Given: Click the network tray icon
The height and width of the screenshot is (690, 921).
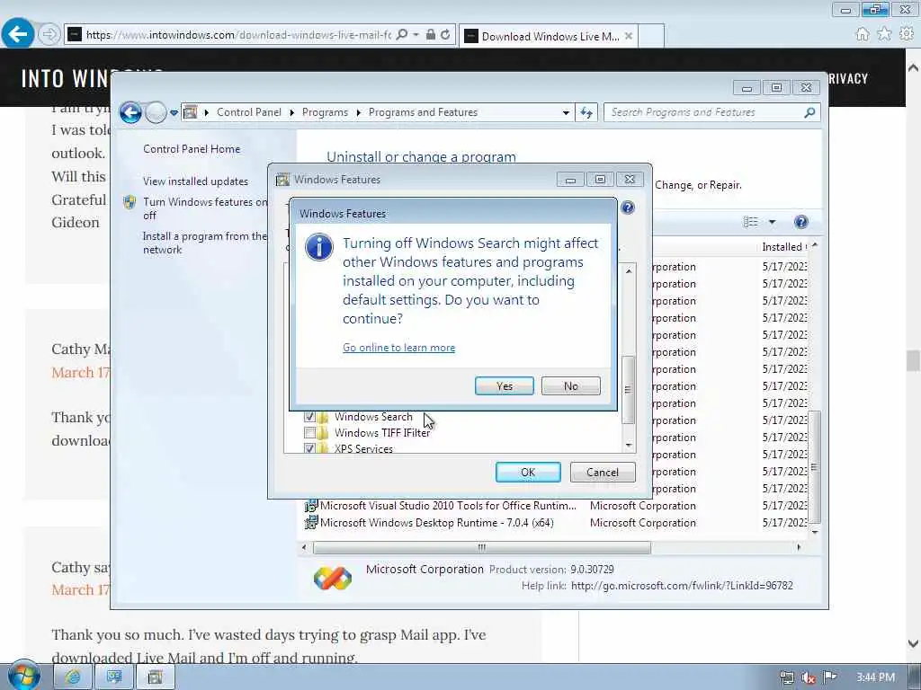Looking at the screenshot, I should pos(786,677).
